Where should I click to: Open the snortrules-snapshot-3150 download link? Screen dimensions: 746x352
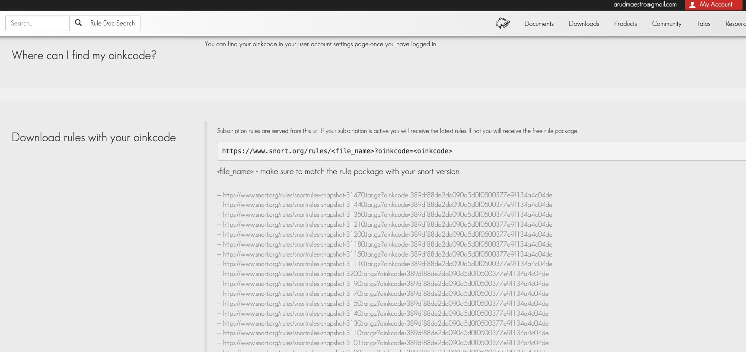[386, 304]
